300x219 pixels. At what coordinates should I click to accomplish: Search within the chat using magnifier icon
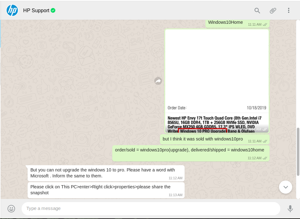(257, 11)
